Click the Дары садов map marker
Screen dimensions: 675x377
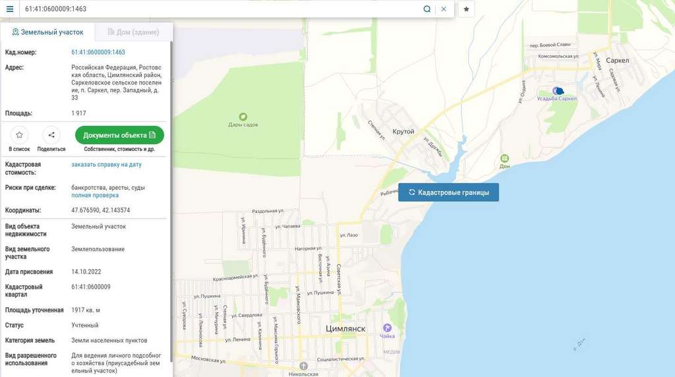243,117
